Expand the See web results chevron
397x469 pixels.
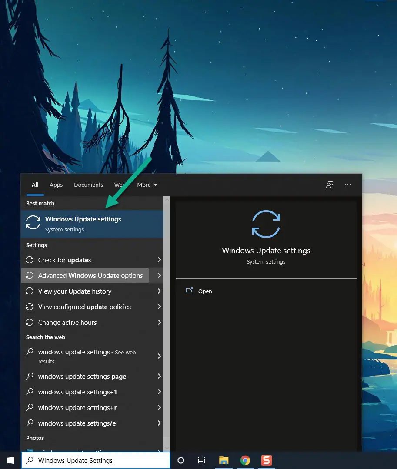(x=159, y=356)
